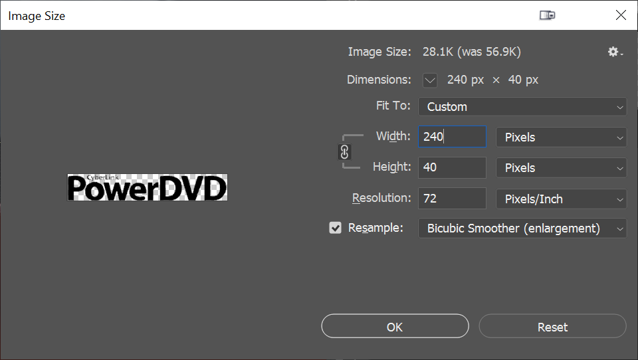Click the "Resolution:" label
638x360 pixels.
pyautogui.click(x=381, y=198)
